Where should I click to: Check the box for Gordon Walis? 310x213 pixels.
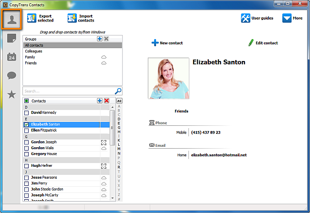(27, 148)
